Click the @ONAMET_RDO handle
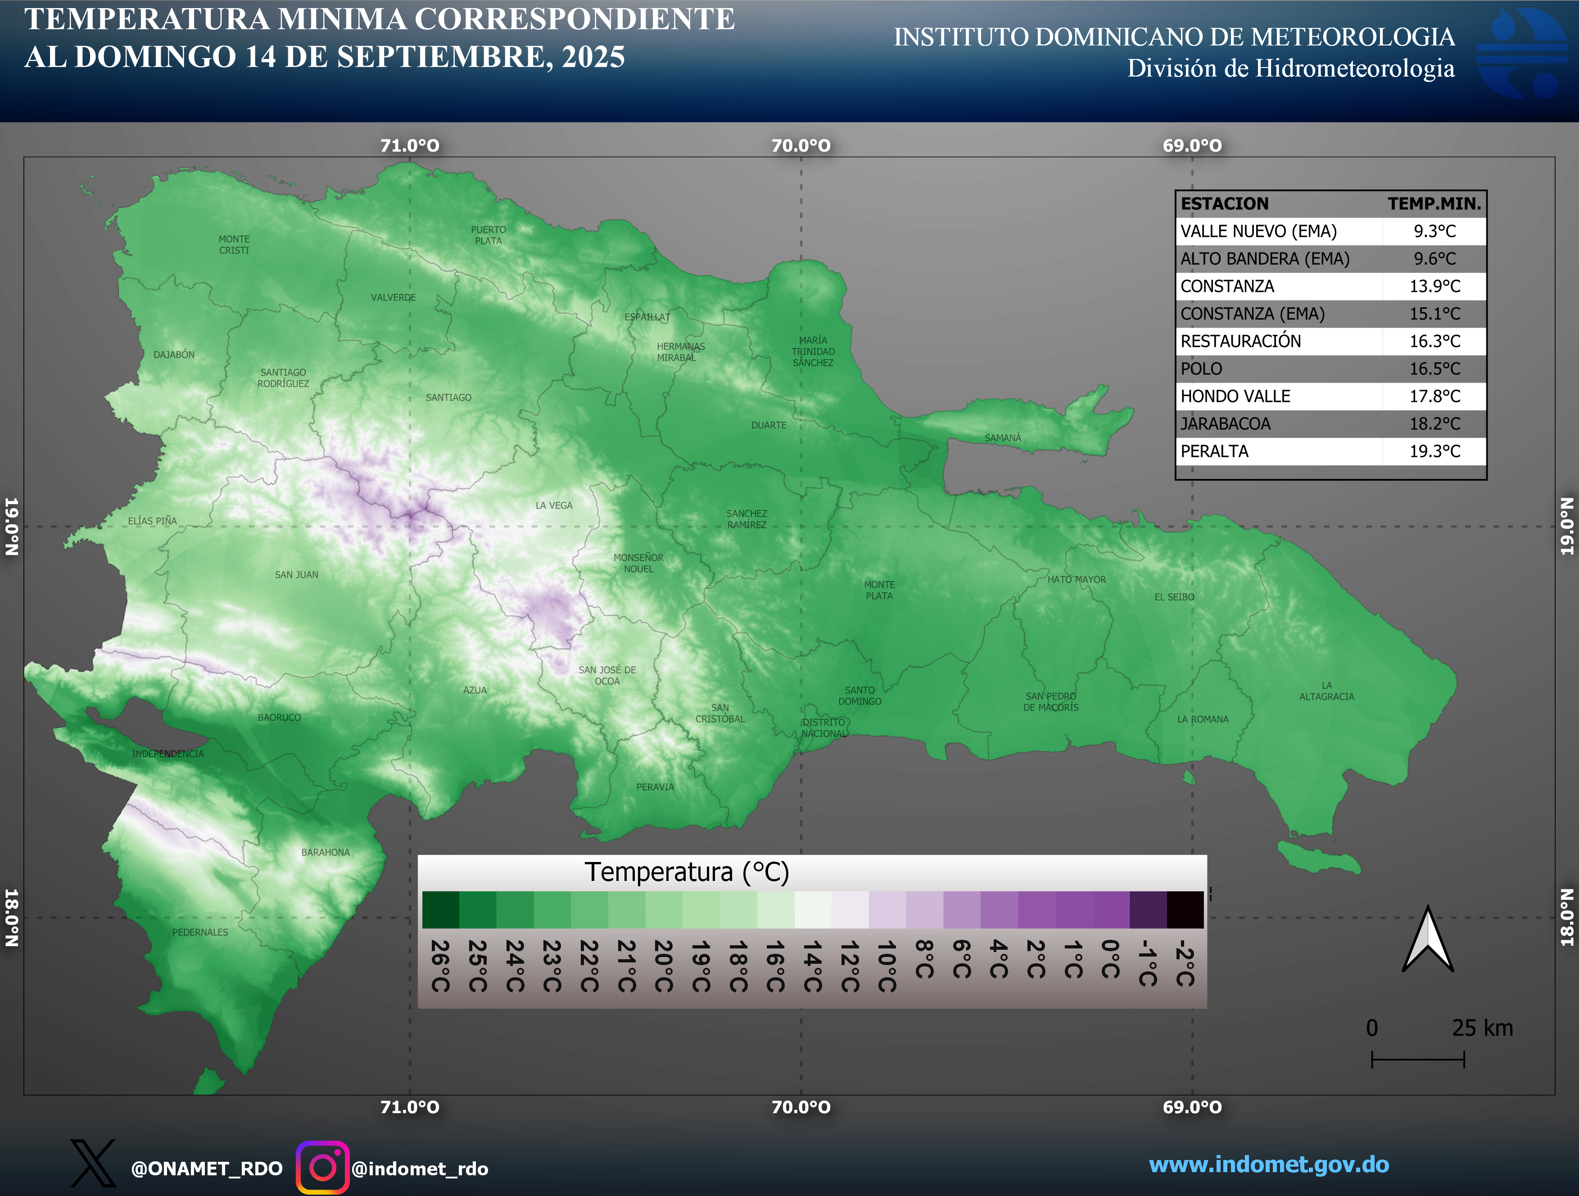The image size is (1579, 1196). (x=207, y=1168)
